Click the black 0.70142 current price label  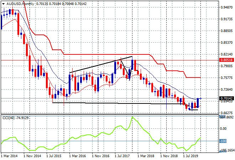226,98
